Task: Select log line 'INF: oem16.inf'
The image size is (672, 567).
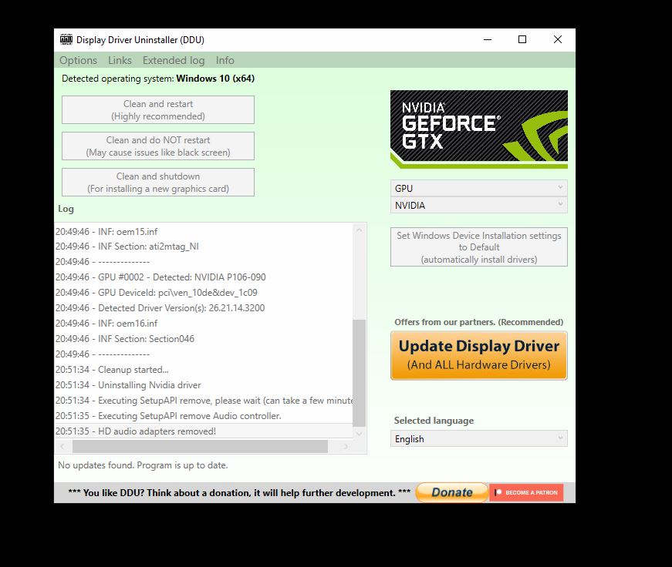Action: [204, 324]
